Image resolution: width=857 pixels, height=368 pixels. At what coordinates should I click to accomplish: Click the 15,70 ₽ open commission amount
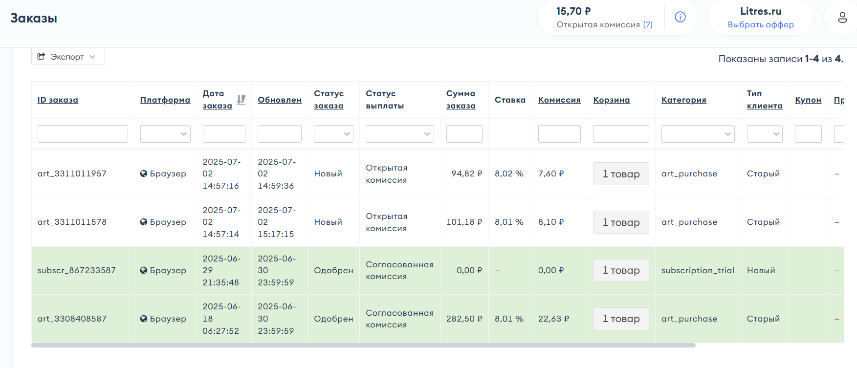tap(573, 11)
